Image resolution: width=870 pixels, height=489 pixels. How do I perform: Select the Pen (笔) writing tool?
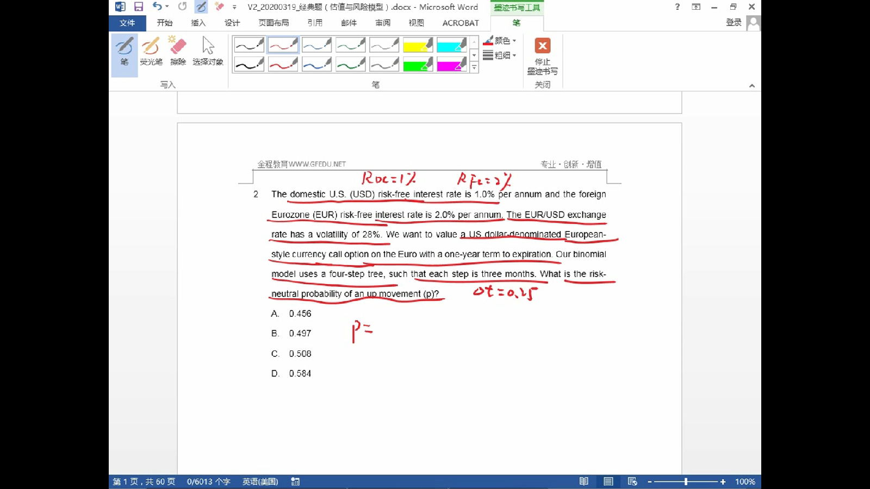(x=125, y=52)
